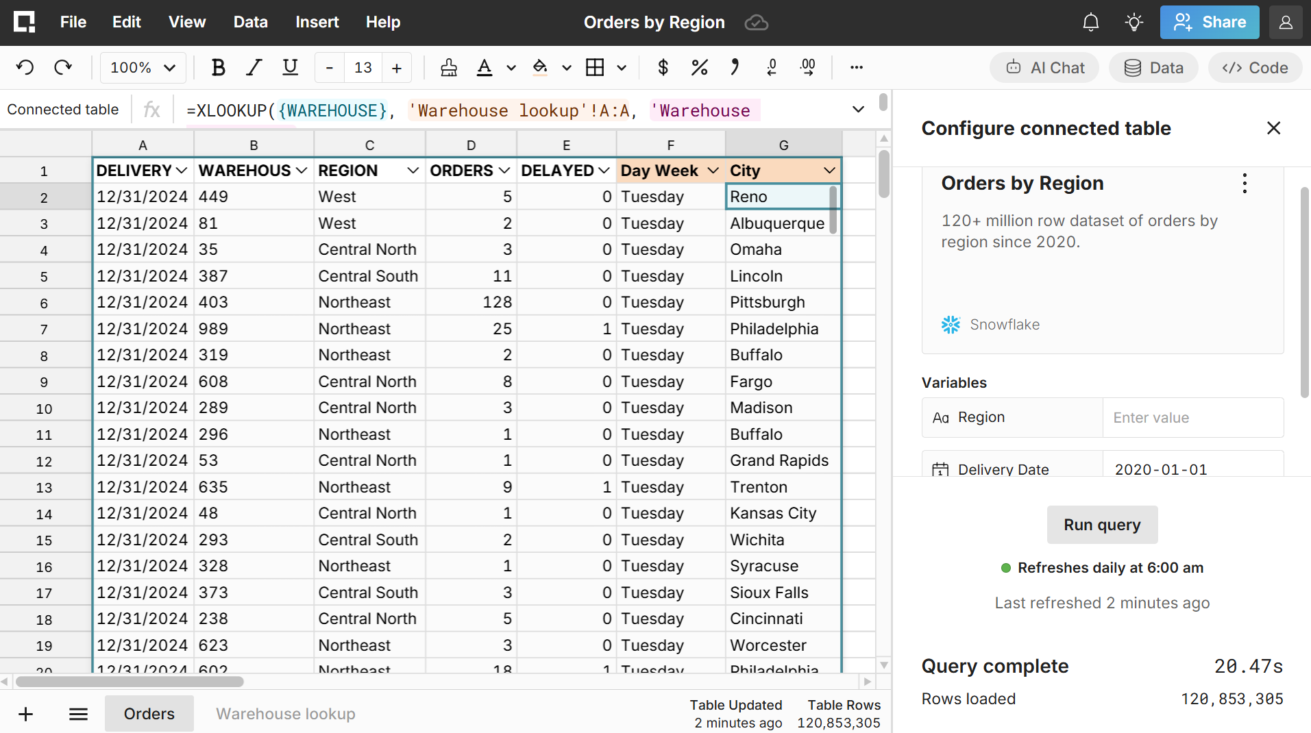Click the borders grid icon
The width and height of the screenshot is (1311, 733).
point(595,67)
